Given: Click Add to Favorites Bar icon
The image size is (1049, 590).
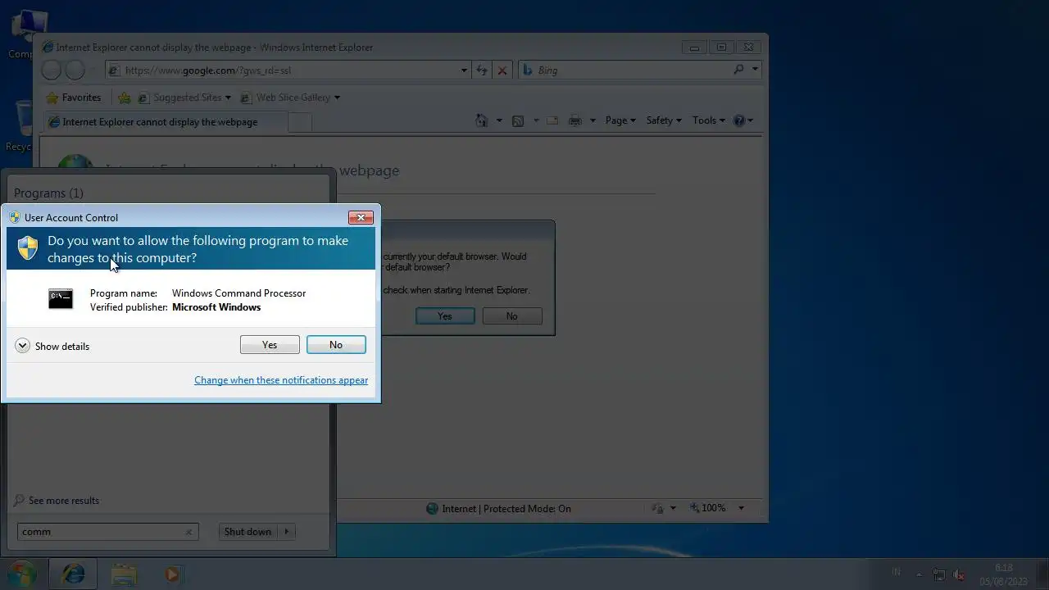Looking at the screenshot, I should [125, 98].
